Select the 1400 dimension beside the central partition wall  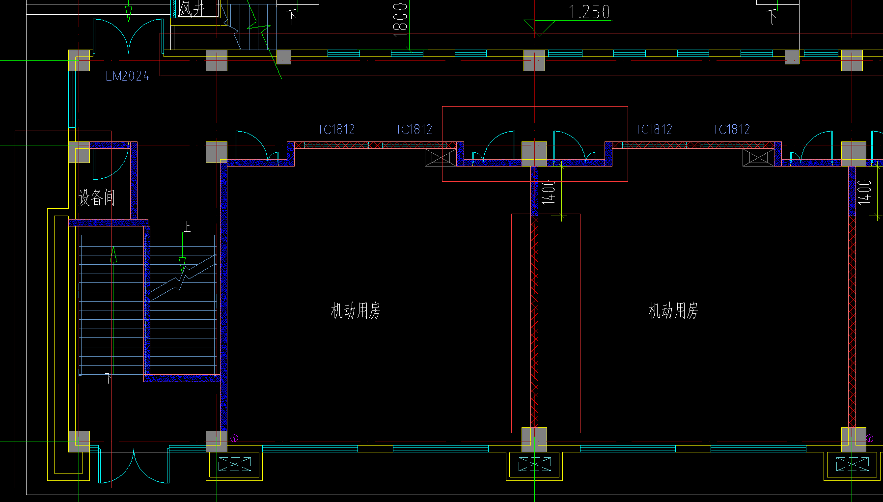tap(548, 192)
